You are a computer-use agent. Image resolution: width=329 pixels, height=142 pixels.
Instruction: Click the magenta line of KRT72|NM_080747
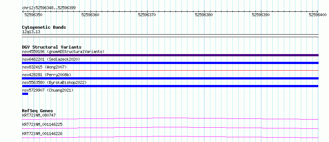coord(170,118)
